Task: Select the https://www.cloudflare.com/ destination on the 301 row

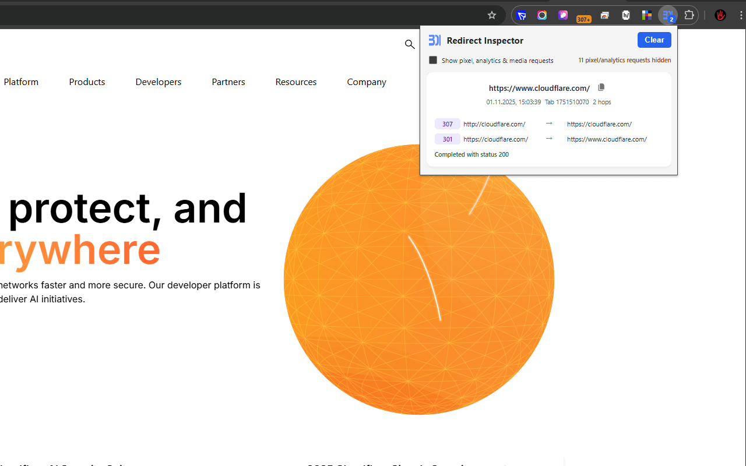Action: tap(607, 139)
